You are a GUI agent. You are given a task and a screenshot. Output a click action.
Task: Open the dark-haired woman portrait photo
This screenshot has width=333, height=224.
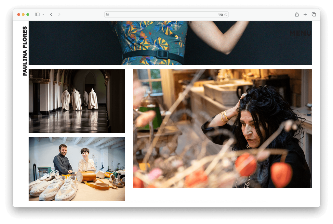pos(222,128)
